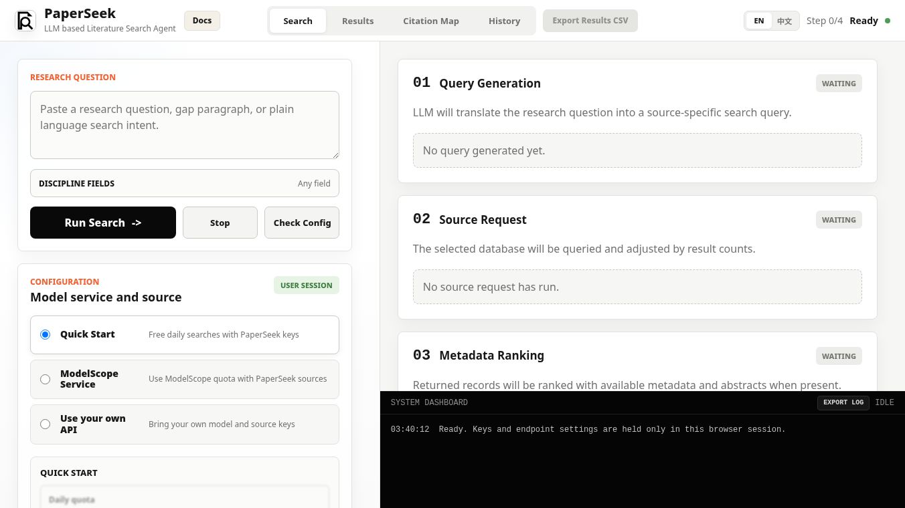Click the Run Search button
Viewport: 905px width, 508px height.
103,223
